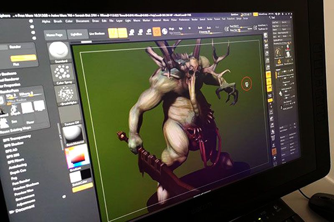This screenshot has height=222, width=334.
Task: Open the Draw menu
Action: coord(96,21)
